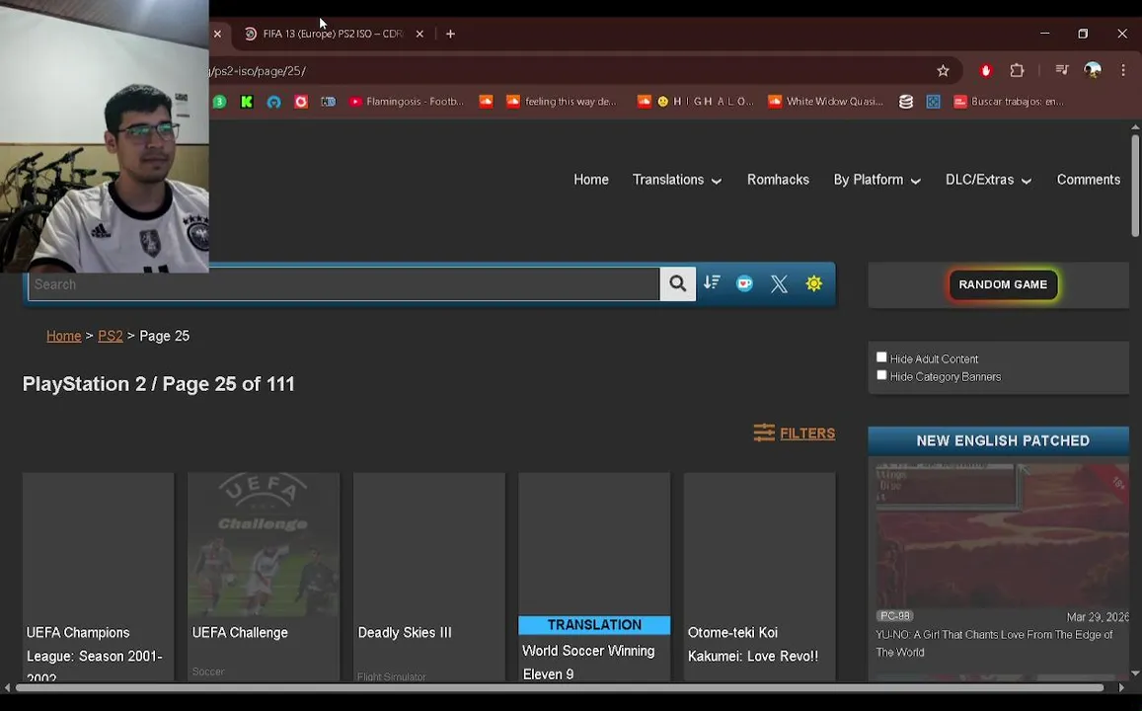
Task: Bookmark this page with the star icon
Action: tap(944, 71)
